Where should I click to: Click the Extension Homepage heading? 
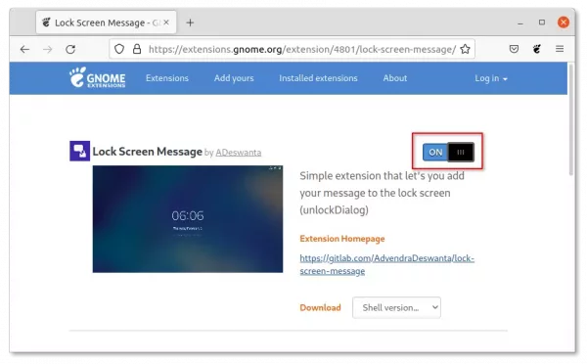tap(342, 239)
